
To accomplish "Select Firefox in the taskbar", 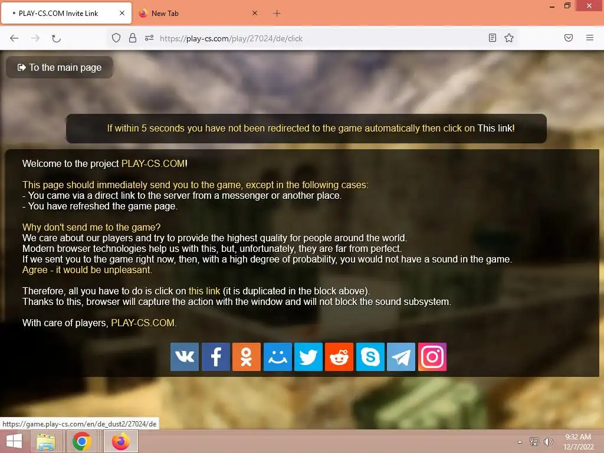I will tap(121, 441).
